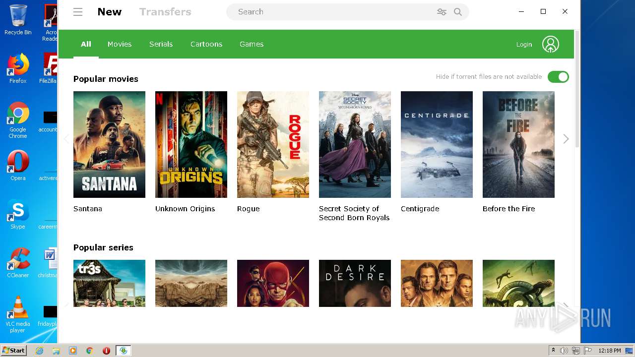Select the Cartoons category tab

(x=206, y=44)
